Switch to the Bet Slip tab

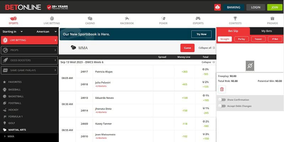233,31
